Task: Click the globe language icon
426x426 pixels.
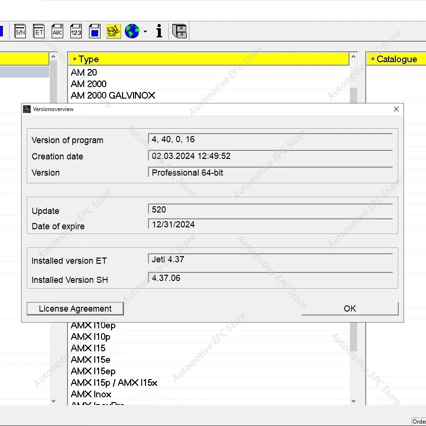Action: (132, 32)
